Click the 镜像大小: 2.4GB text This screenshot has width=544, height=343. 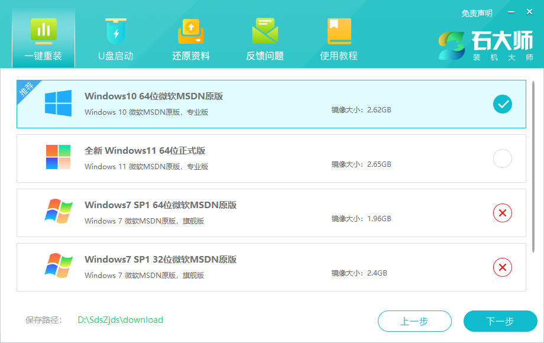(x=359, y=273)
